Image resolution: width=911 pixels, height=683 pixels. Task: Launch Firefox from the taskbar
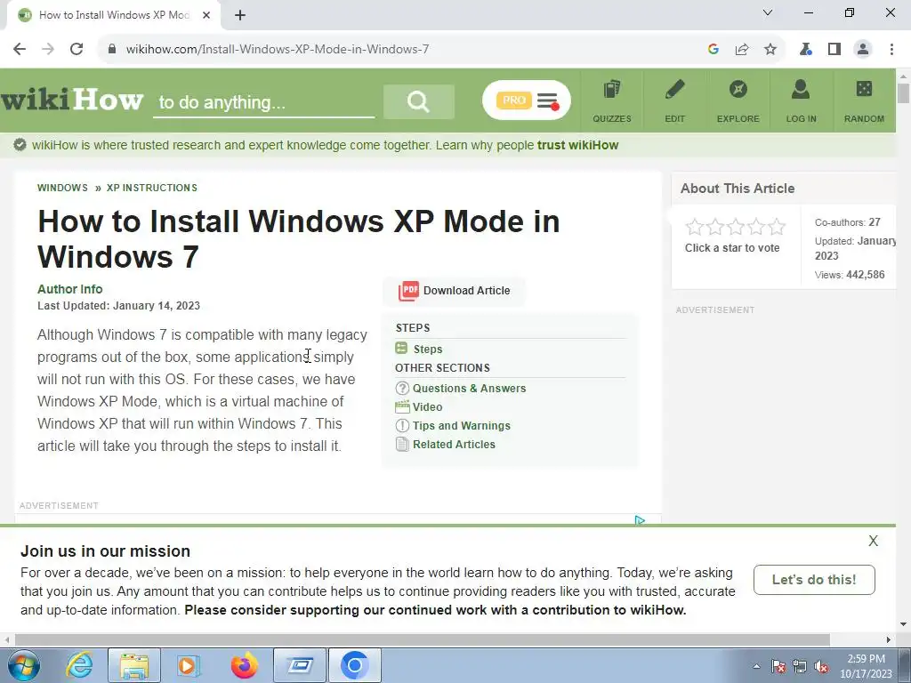[245, 665]
